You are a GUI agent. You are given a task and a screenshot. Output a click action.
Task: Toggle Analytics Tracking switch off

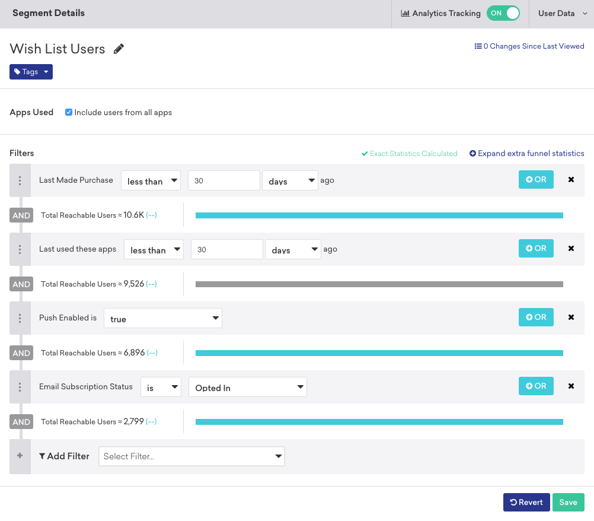(503, 13)
